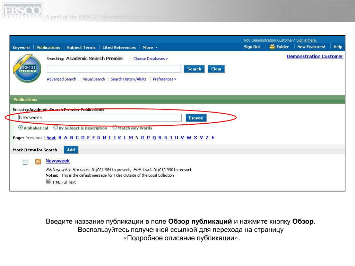Open Cited References tab
Viewport: 355px width, 266px height.
pyautogui.click(x=119, y=47)
